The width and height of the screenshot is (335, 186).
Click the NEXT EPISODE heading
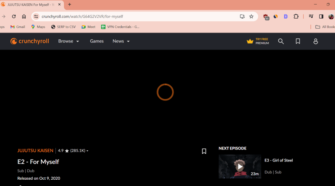tap(232, 148)
